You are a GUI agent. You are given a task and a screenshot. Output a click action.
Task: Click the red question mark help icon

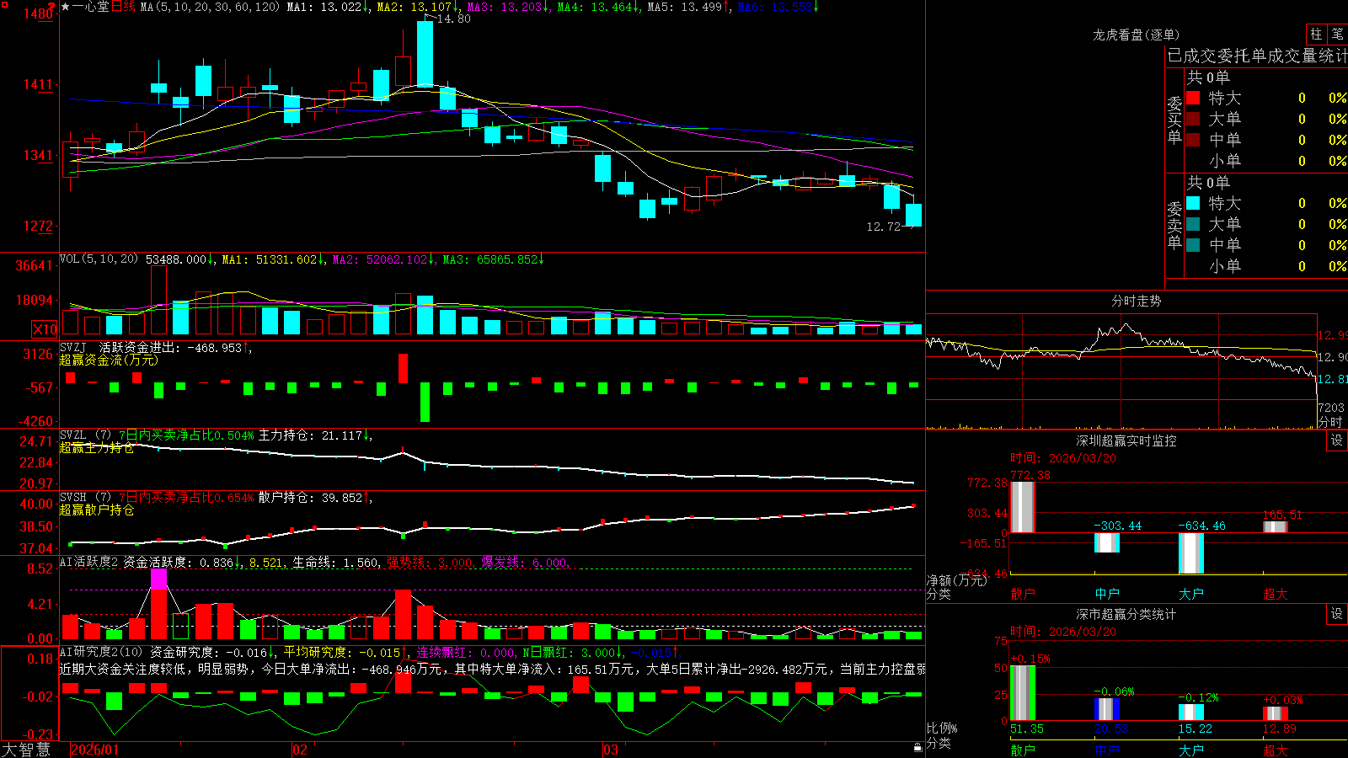click(53, 6)
